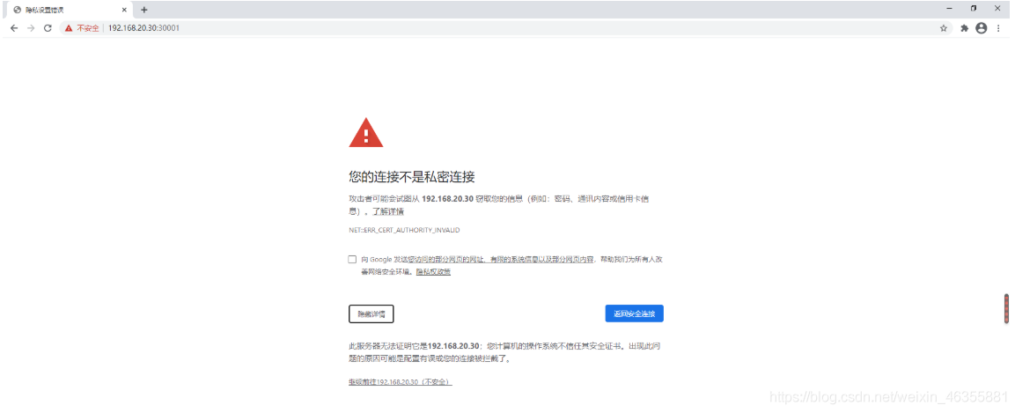This screenshot has width=1015, height=413.
Task: Restore the browser window size
Action: click(x=973, y=9)
